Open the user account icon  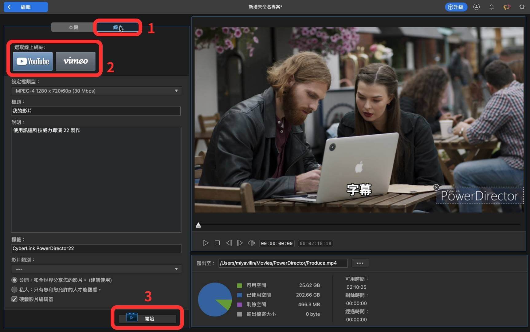[x=476, y=7]
